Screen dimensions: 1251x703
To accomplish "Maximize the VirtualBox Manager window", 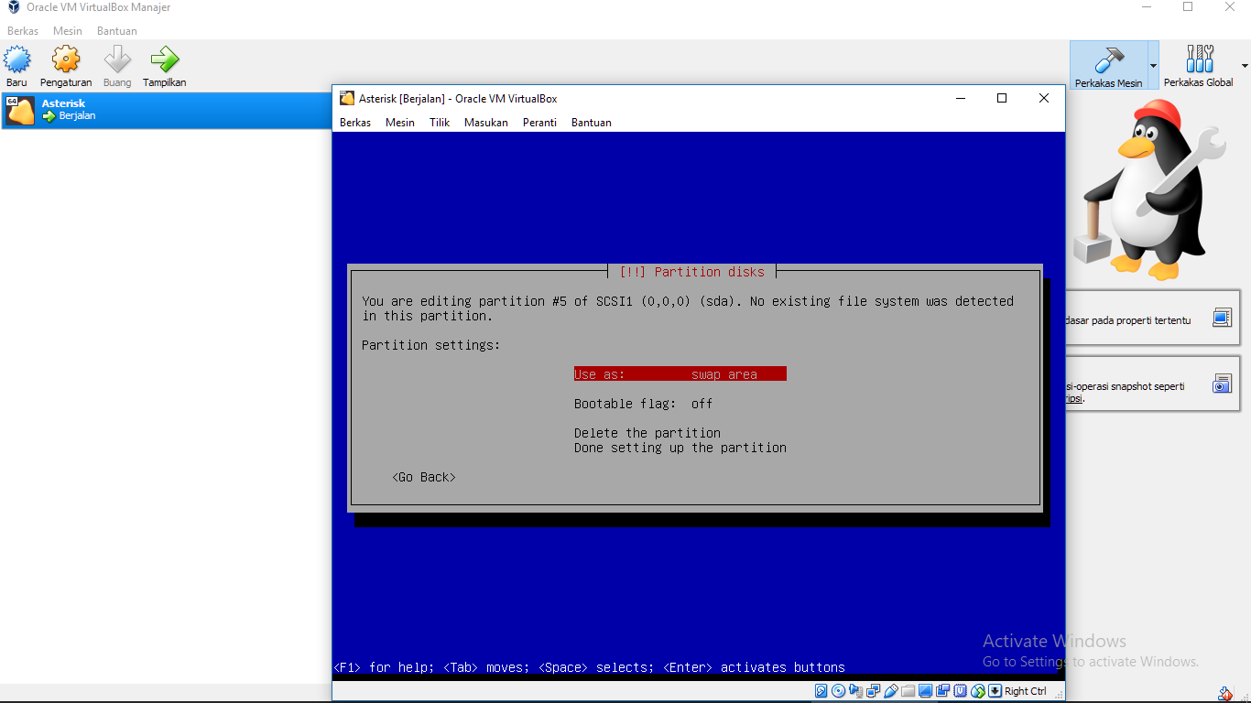I will tap(1188, 7).
